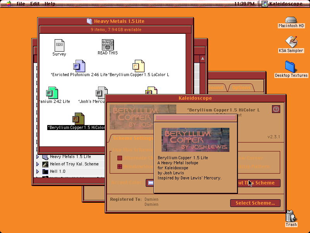Click the 'Hell 1.0' list row text
Image resolution: width=310 pixels, height=233 pixels.
click(57, 171)
